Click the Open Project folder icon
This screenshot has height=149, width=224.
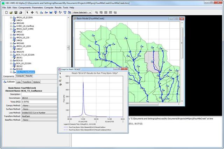(11, 13)
